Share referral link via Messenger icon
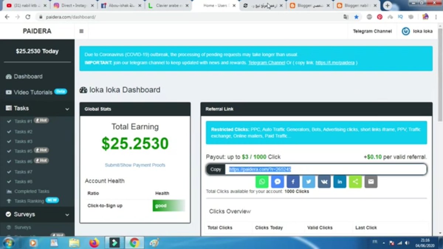This screenshot has width=443, height=249. [278, 181]
